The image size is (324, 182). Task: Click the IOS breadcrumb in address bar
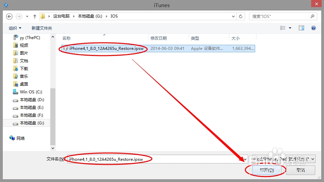click(114, 16)
